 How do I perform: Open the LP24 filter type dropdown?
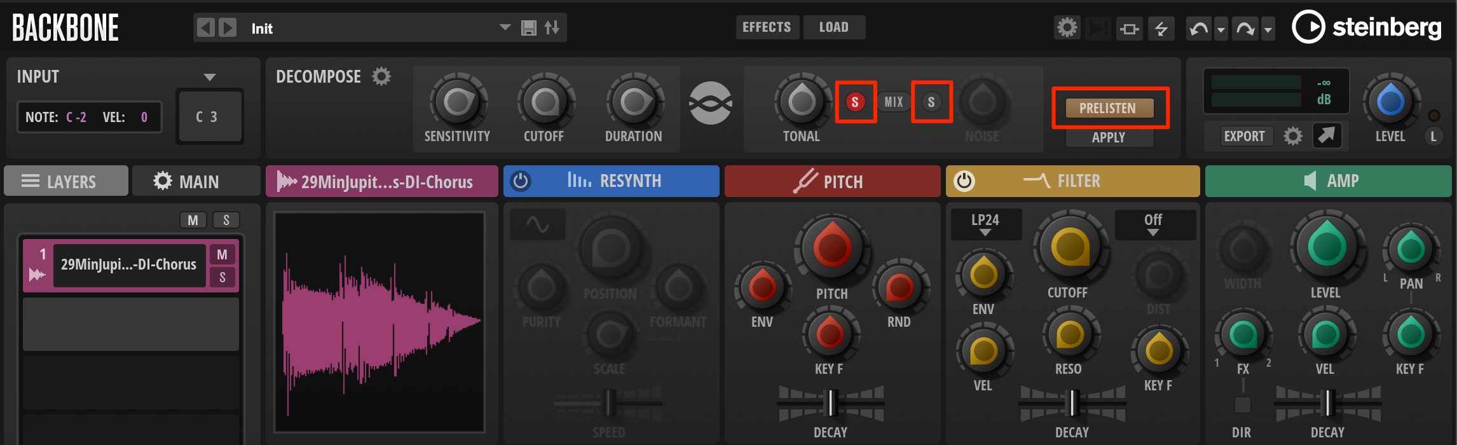(986, 224)
